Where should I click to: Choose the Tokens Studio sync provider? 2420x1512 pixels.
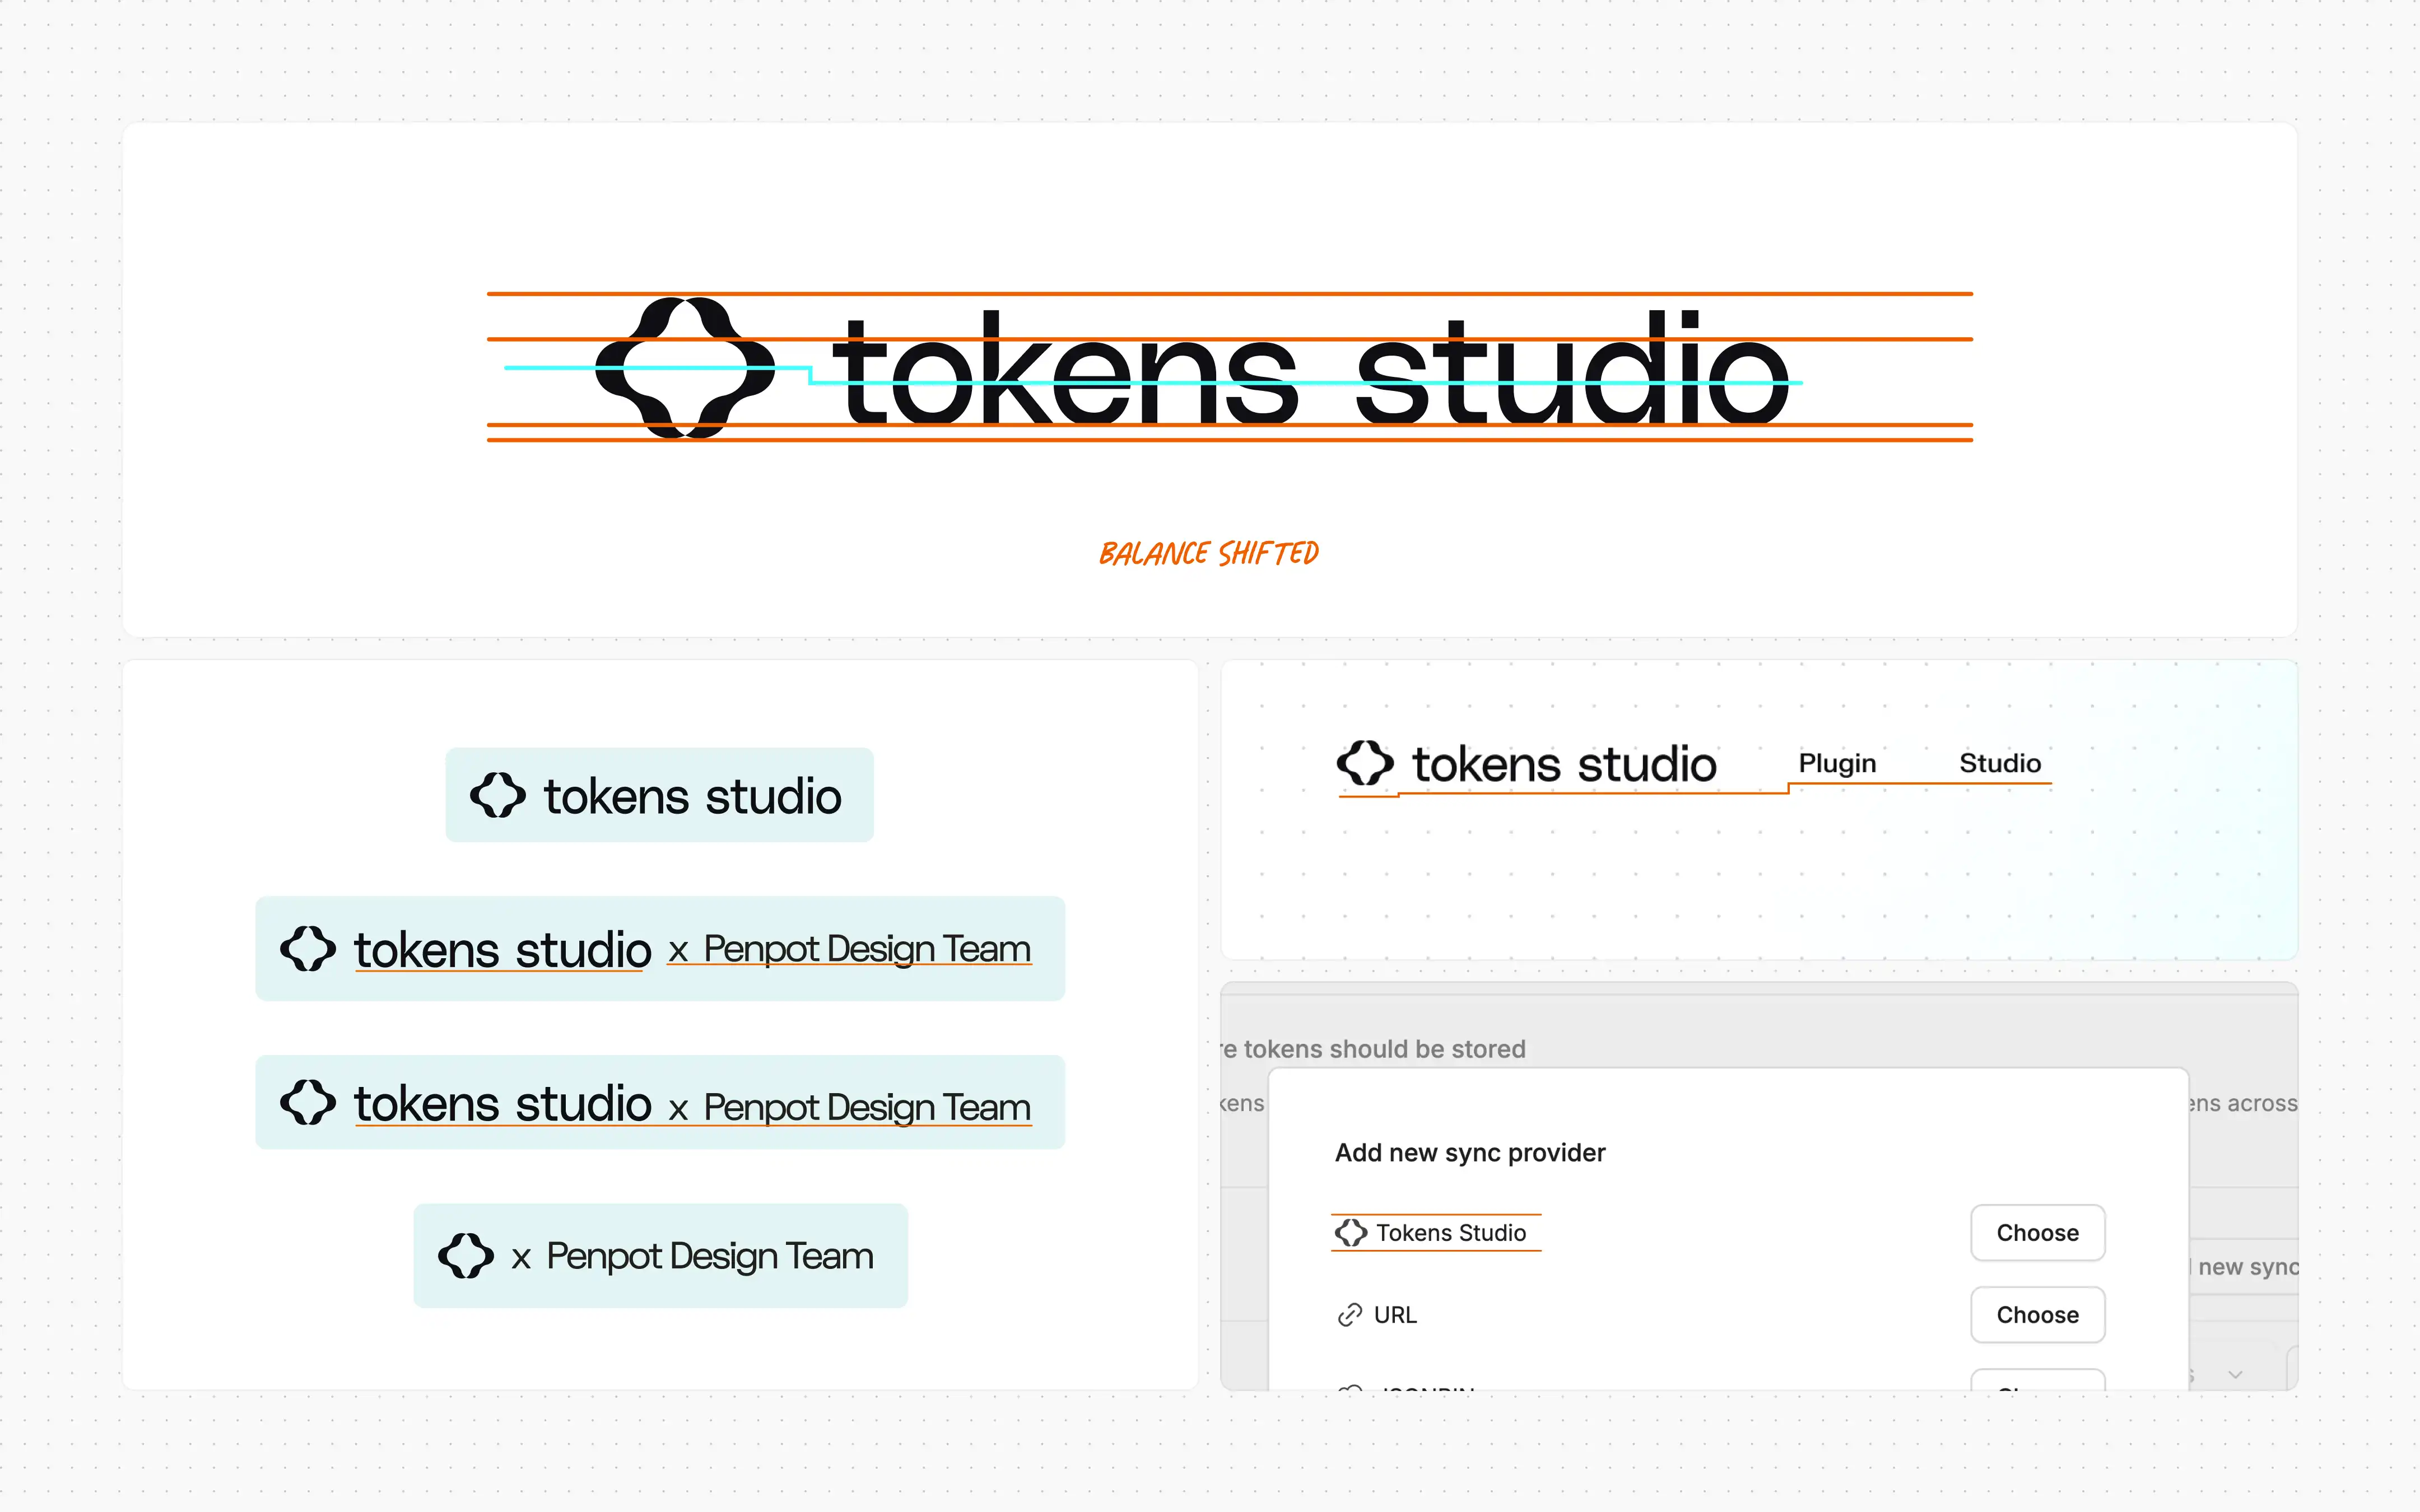point(2037,1233)
